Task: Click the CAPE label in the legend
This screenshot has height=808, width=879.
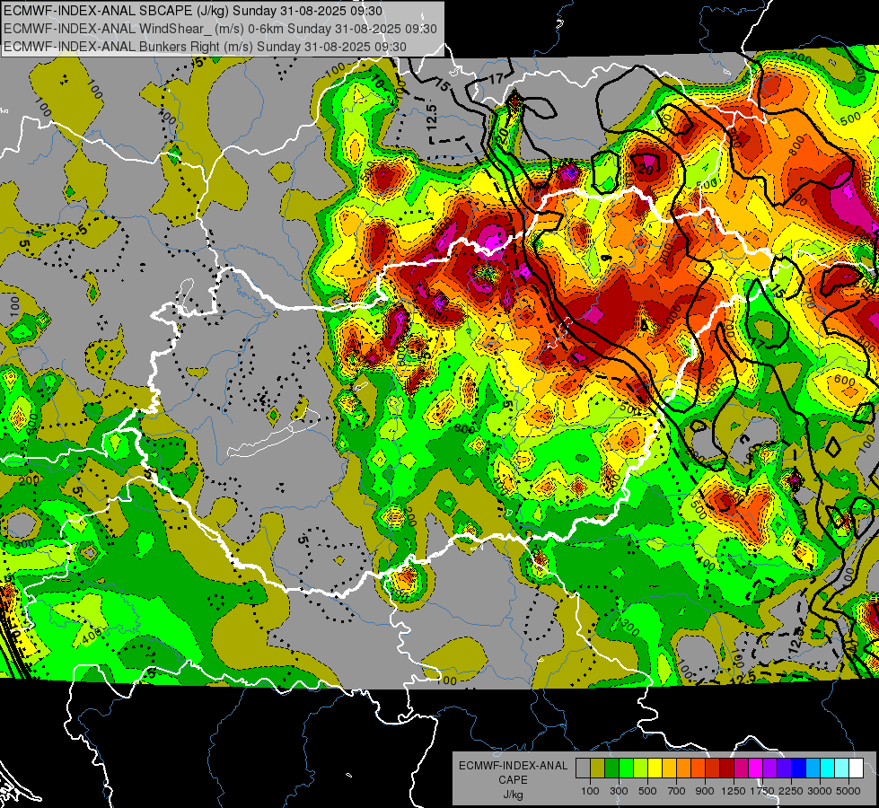Action: tap(513, 780)
